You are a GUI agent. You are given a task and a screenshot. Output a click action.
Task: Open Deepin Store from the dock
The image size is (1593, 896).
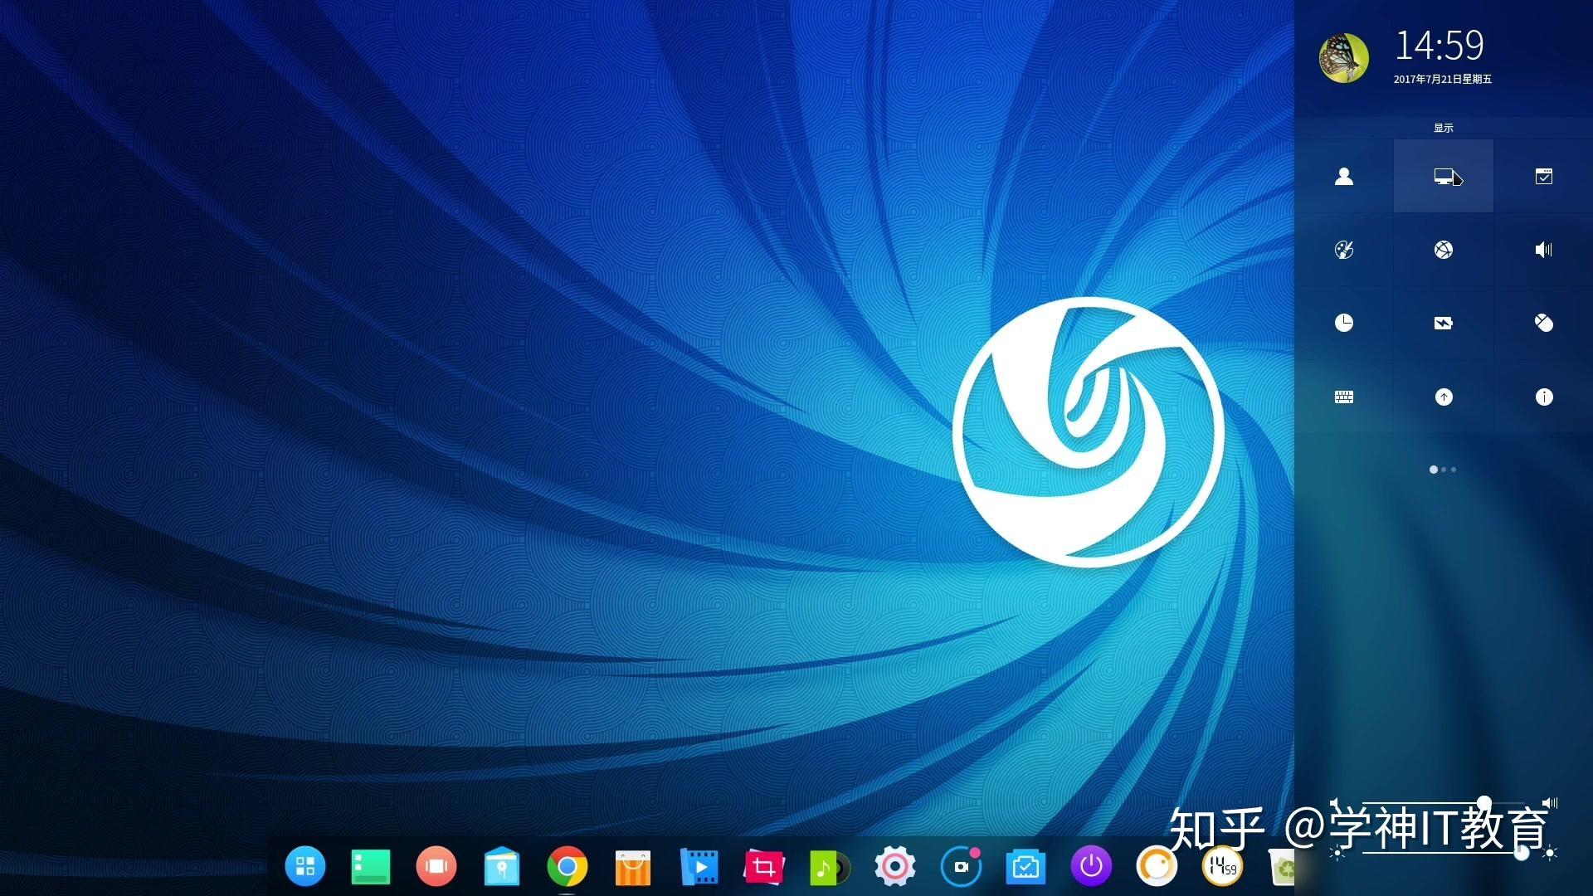click(632, 867)
